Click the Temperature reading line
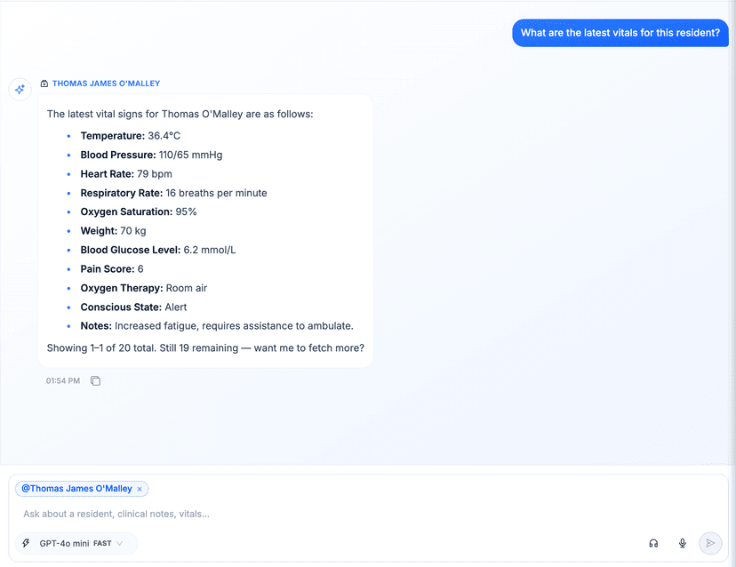Screen dimensions: 736x567 point(130,136)
